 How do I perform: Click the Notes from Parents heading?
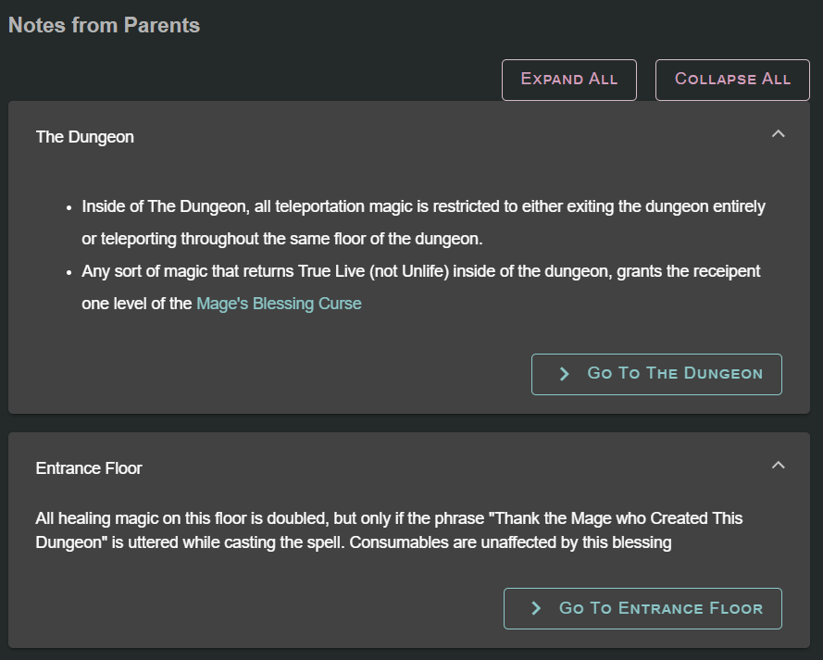[x=104, y=25]
